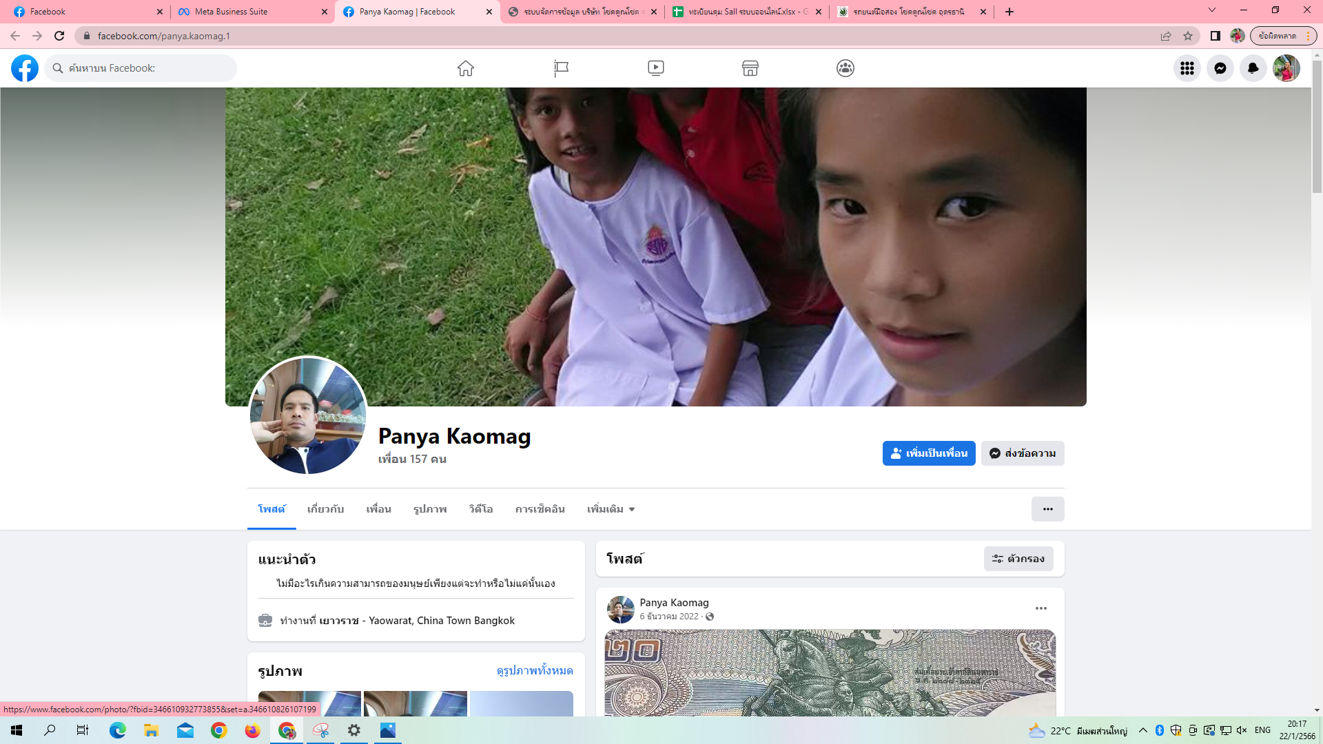The image size is (1323, 744).
Task: Open notifications bell icon
Action: click(1253, 68)
